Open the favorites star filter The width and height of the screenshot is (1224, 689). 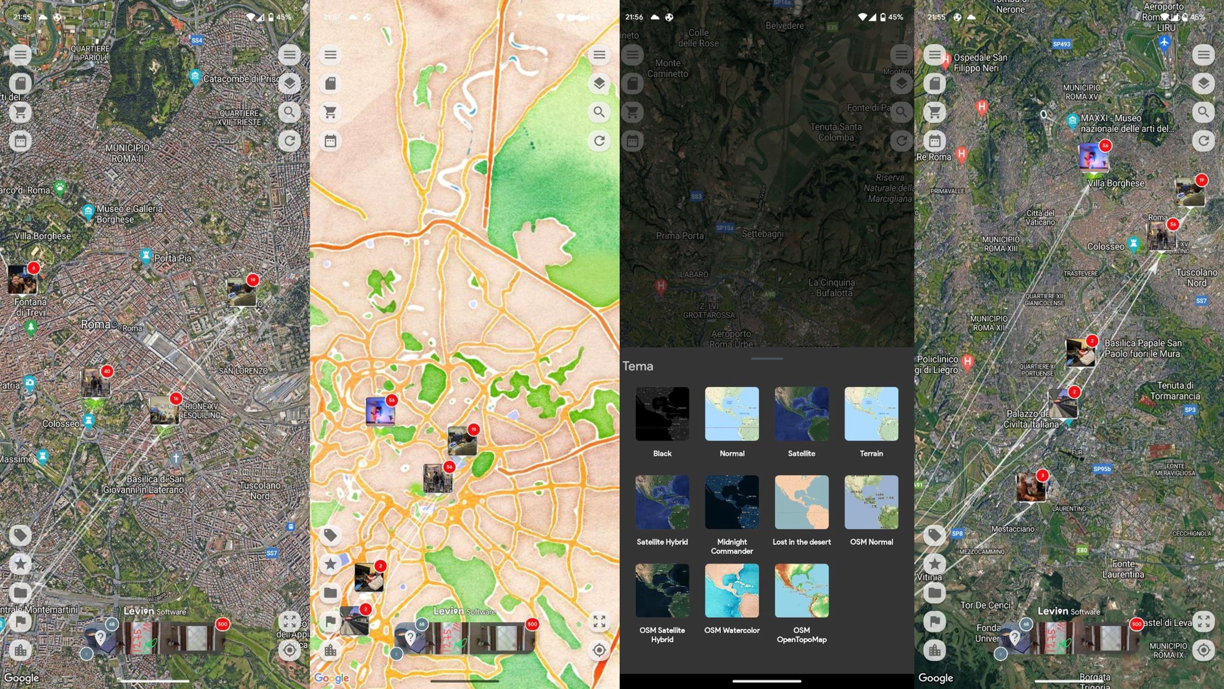20,563
